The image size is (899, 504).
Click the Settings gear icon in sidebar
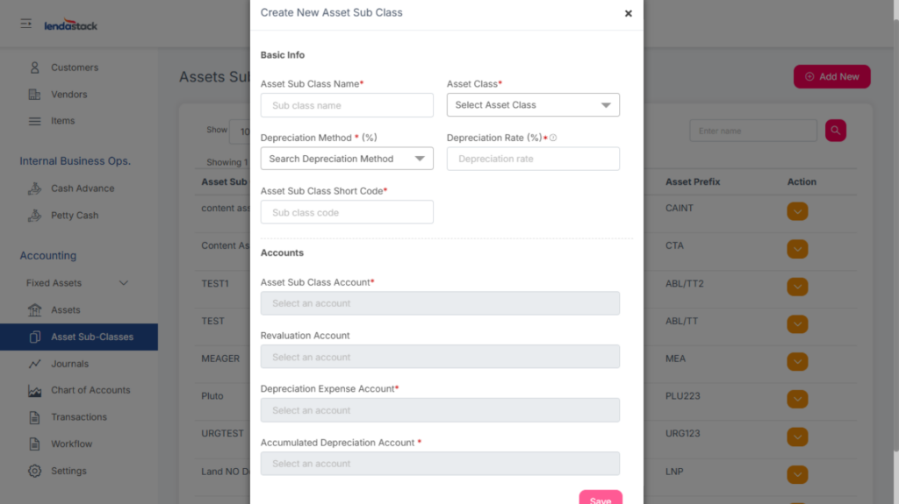pyautogui.click(x=35, y=471)
